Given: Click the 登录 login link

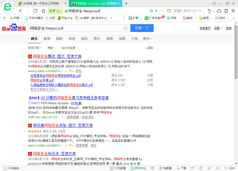Looking at the screenshot, I should click(229, 28).
